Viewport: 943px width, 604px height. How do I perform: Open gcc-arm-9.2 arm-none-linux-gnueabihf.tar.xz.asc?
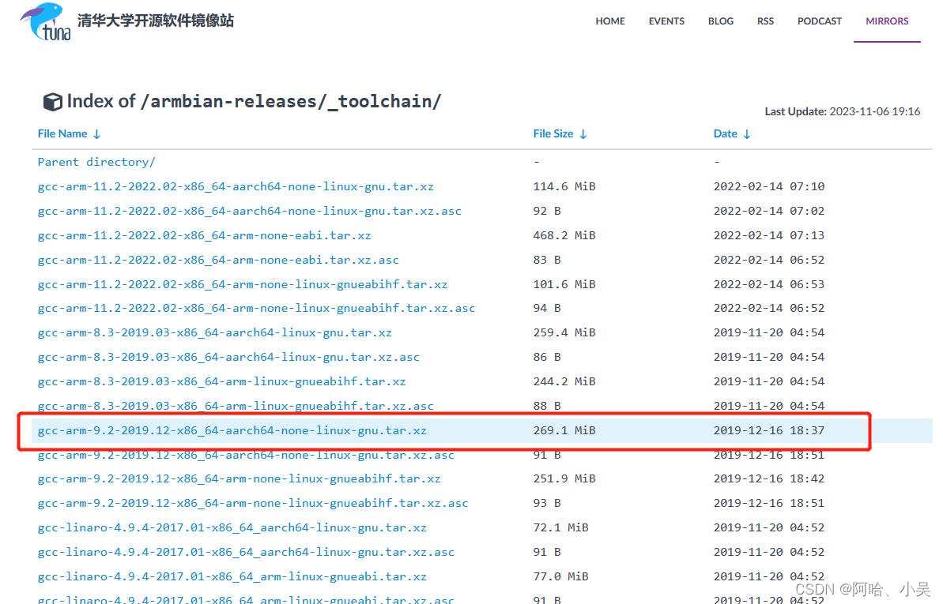(x=253, y=503)
